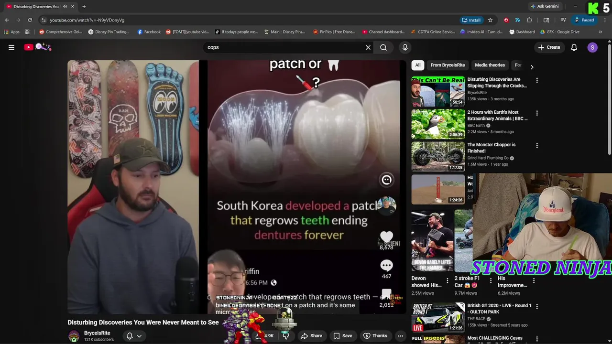
Task: Open options menu for 'Disturbing Discoveries Are Slipping' video
Action: [x=537, y=81]
